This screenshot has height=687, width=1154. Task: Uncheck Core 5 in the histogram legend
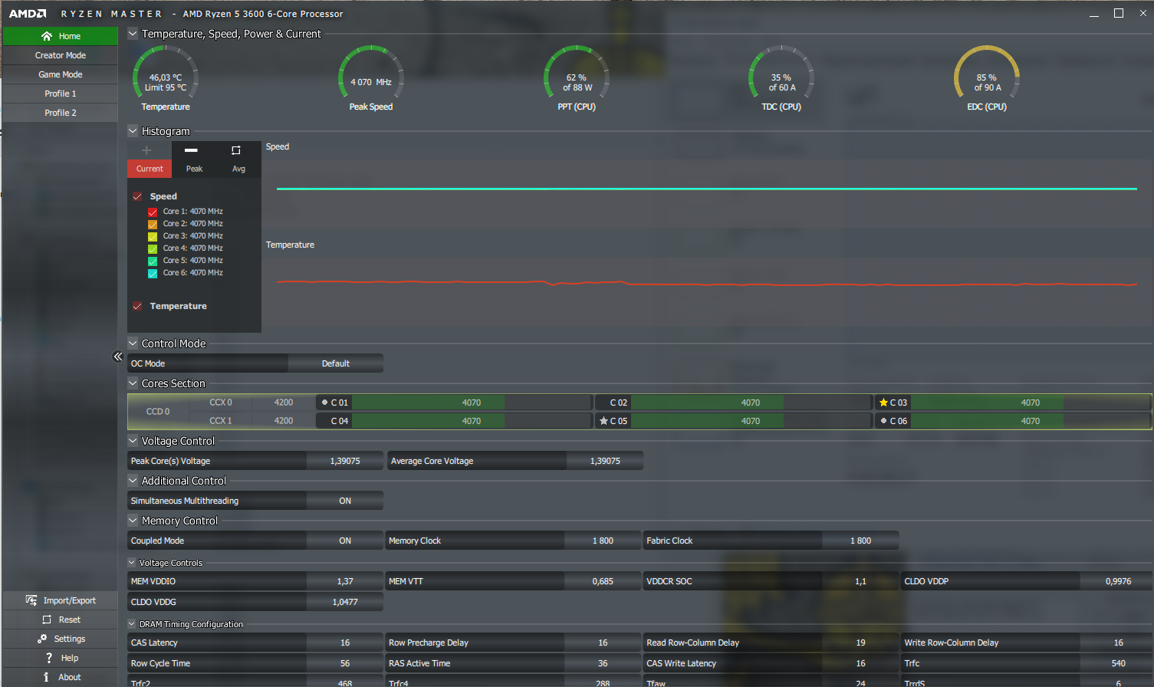coord(153,261)
